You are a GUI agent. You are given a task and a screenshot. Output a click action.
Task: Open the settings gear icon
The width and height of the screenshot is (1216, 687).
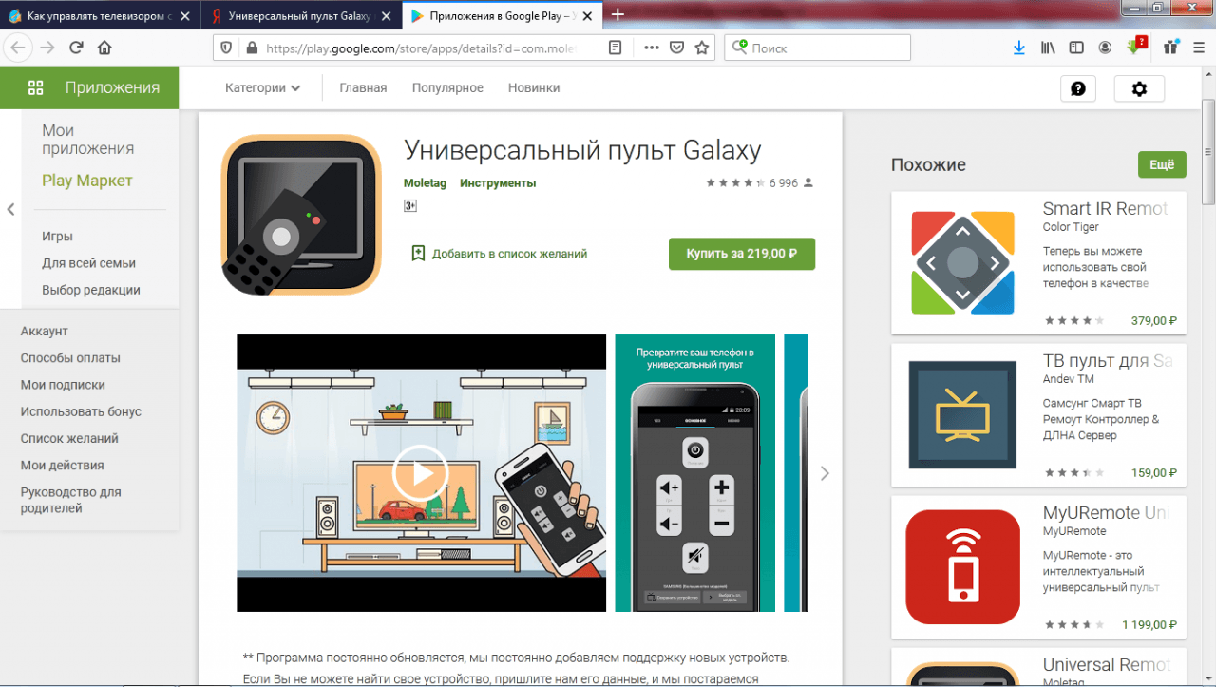(1139, 88)
